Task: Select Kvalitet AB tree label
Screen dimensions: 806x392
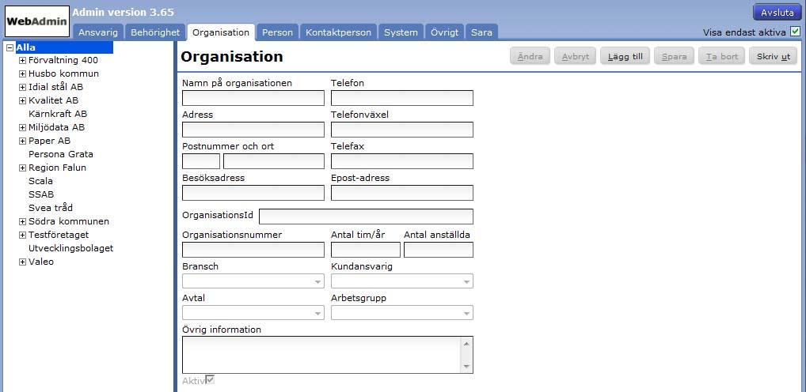Action: (x=54, y=100)
